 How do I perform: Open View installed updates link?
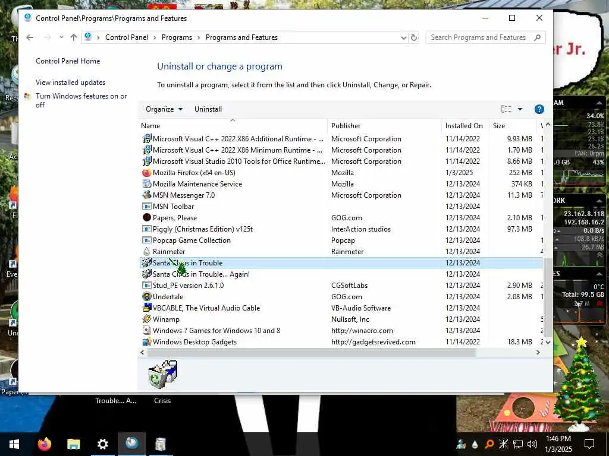70,82
